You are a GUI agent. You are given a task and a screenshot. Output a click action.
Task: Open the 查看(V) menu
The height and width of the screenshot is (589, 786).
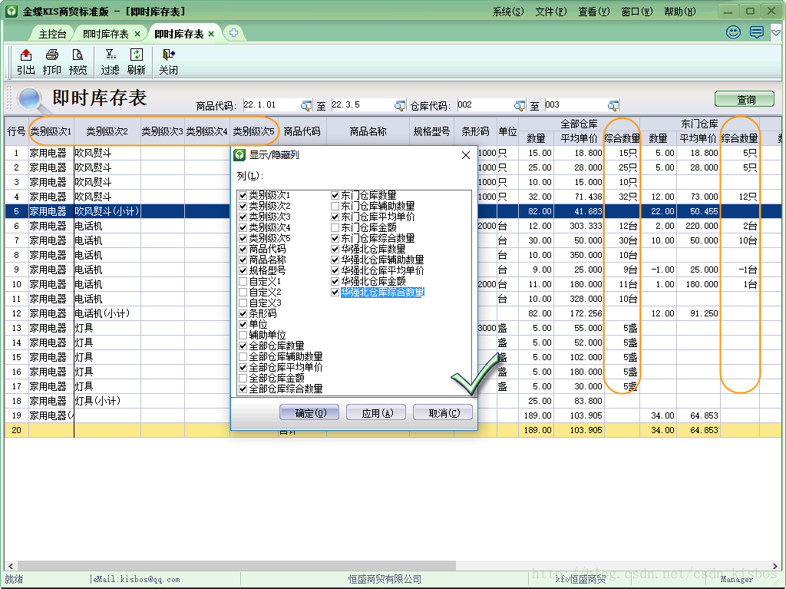[594, 12]
